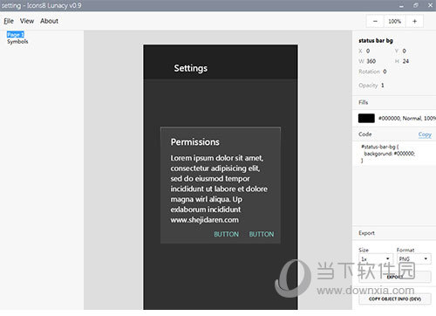Click the right BUTTON in Permissions dialog
Screen dimensions: 436x316
coord(262,234)
